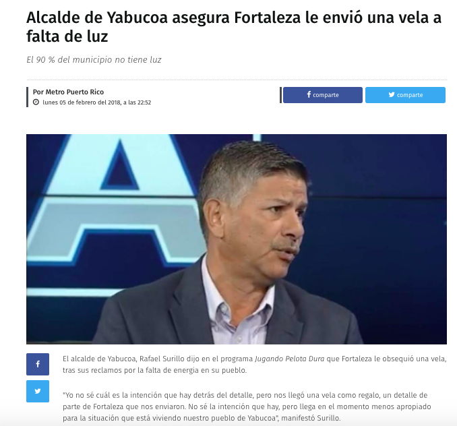Click the square Facebook icon beside the article text
The image size is (457, 426).
[x=38, y=364]
